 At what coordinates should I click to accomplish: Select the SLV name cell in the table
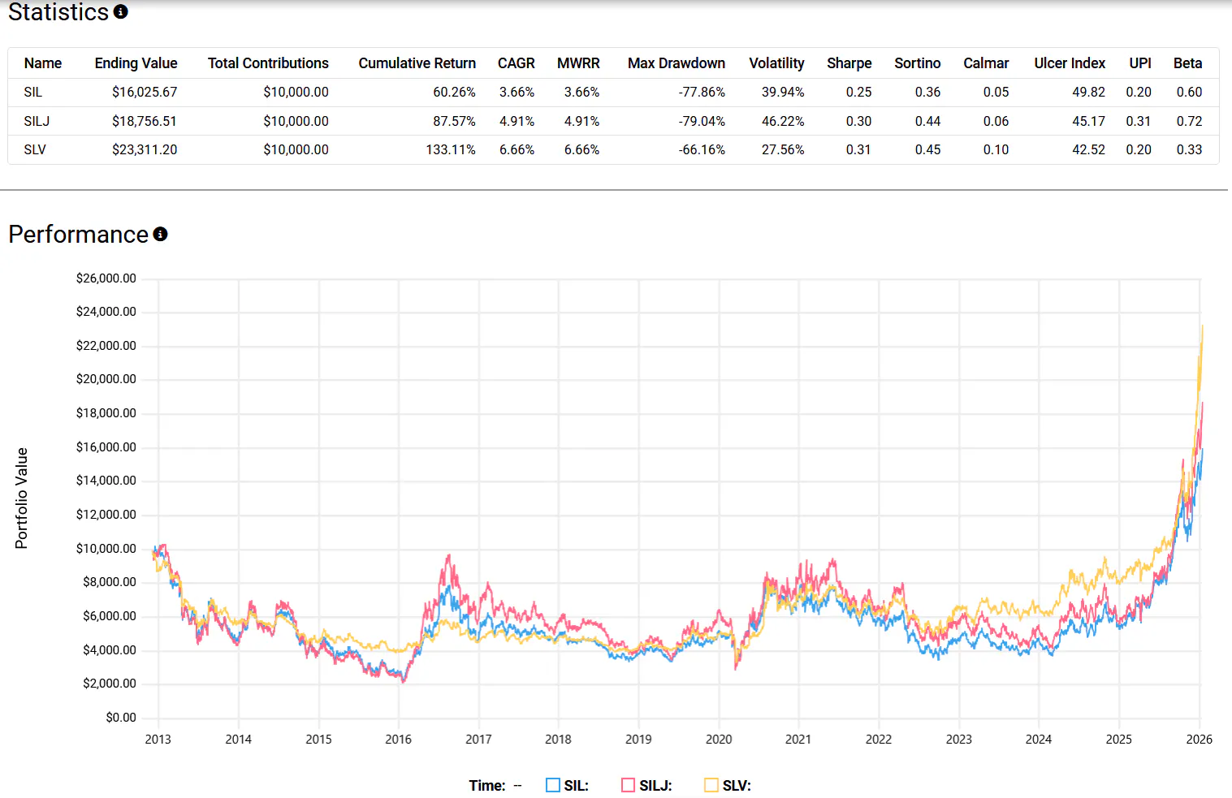click(35, 150)
